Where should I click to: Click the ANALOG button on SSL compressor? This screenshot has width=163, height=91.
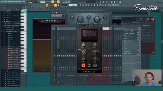89,65
